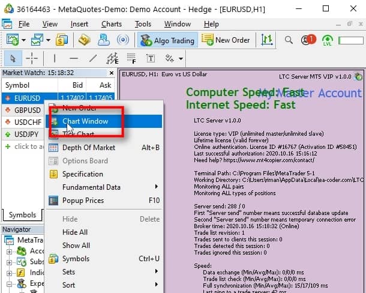Open the Insert menu
366x293 pixels.
79,24
